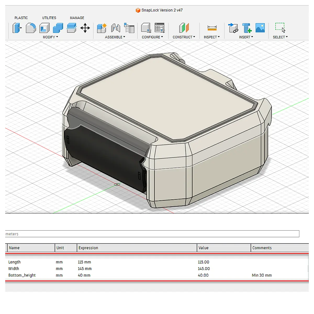Image resolution: width=314 pixels, height=314 pixels.
Task: Select the Shell tool icon
Action: point(44,28)
